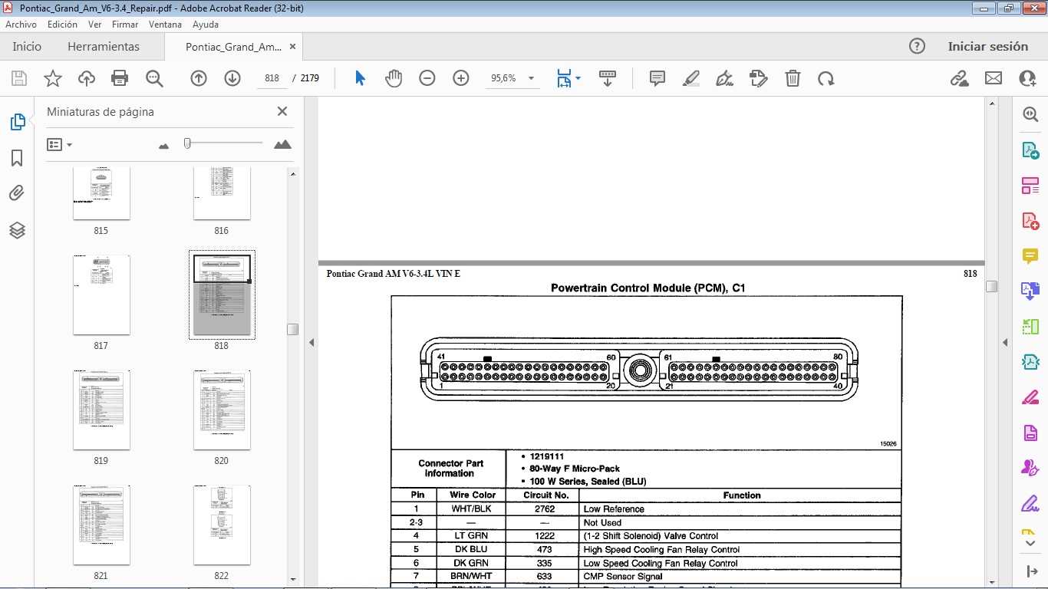This screenshot has height=589, width=1048.
Task: Open the Help question mark icon
Action: click(x=917, y=46)
